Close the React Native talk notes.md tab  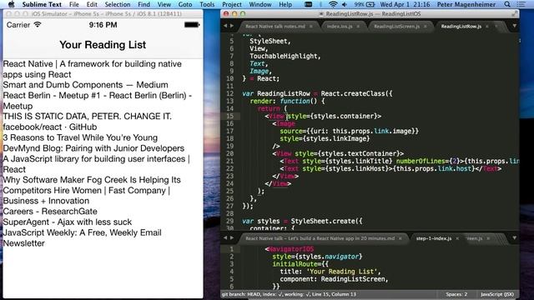(x=310, y=26)
